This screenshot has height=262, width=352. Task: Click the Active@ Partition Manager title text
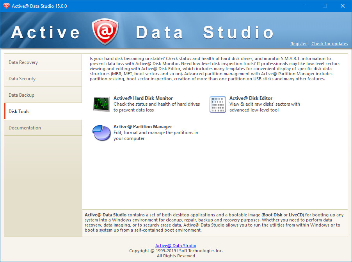pyautogui.click(x=143, y=127)
